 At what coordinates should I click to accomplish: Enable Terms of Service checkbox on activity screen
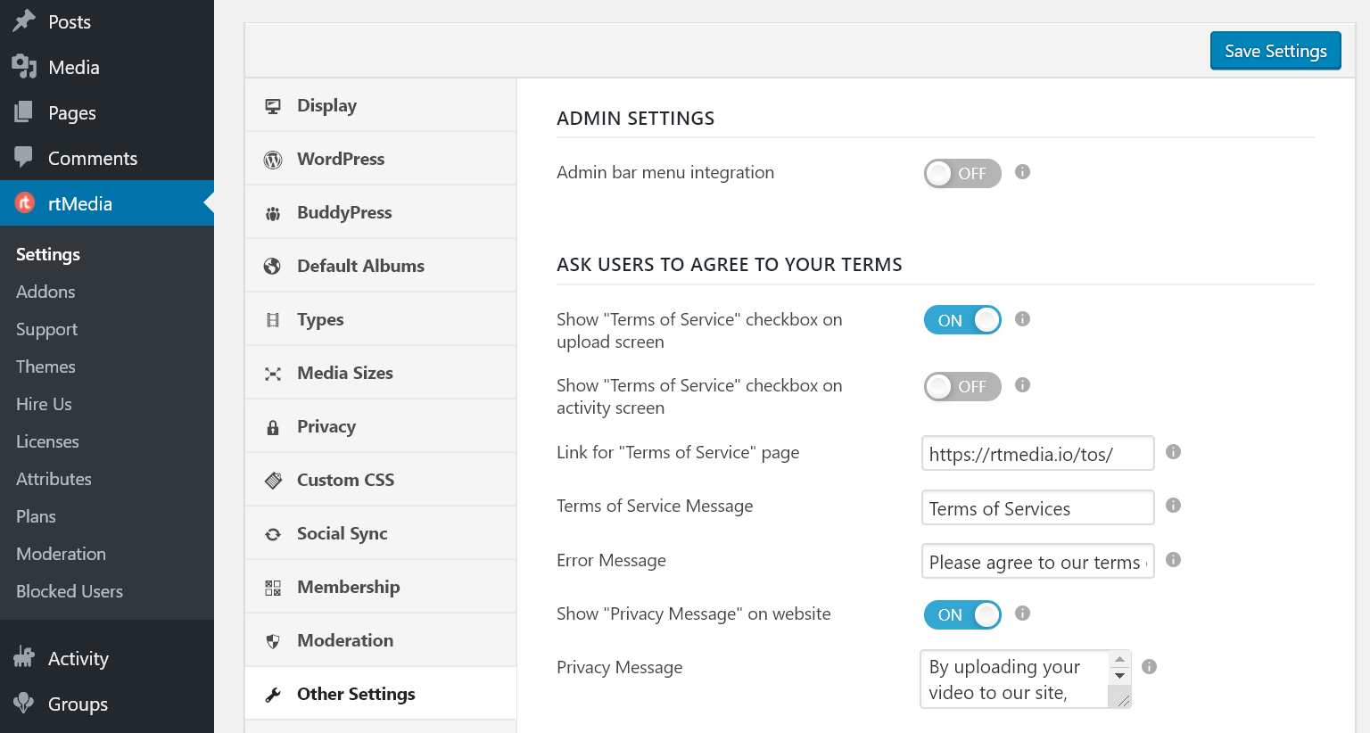pos(961,386)
